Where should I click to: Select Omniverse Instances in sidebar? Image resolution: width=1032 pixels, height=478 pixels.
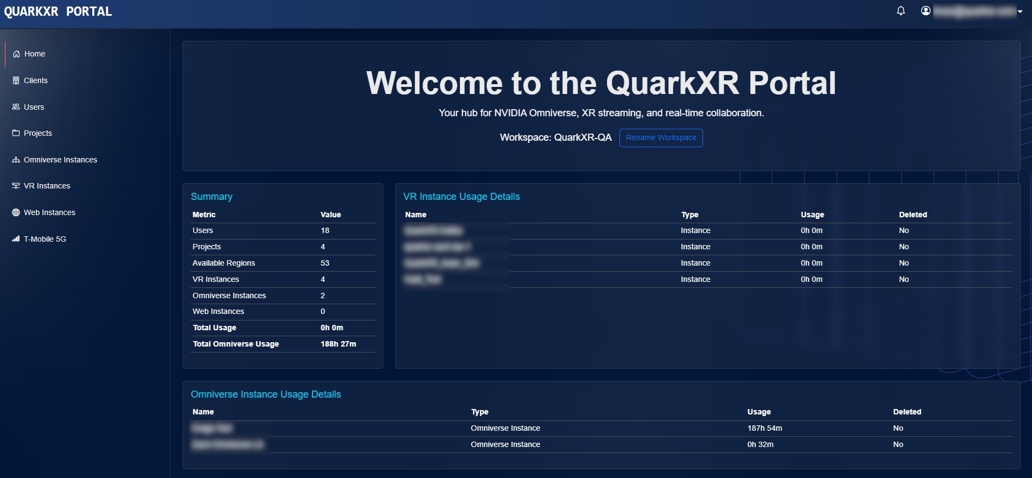60,160
